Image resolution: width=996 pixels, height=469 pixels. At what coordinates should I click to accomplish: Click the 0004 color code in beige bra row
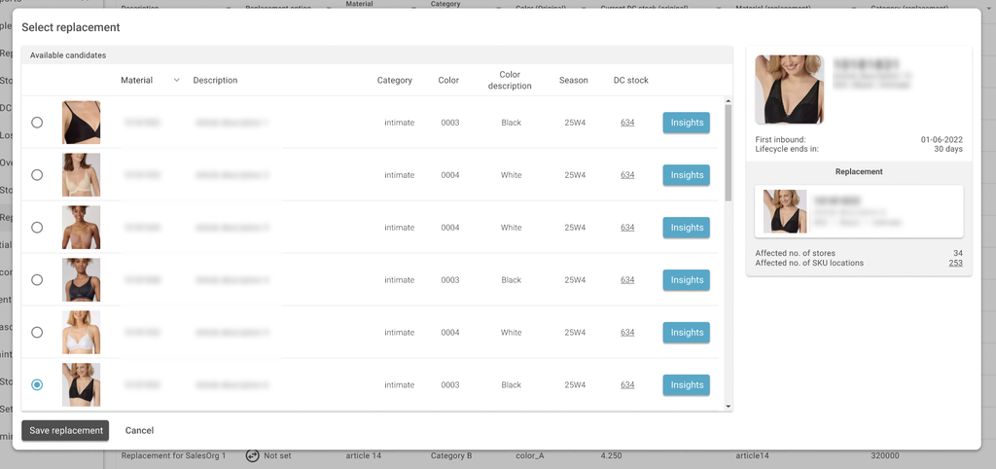pos(449,175)
